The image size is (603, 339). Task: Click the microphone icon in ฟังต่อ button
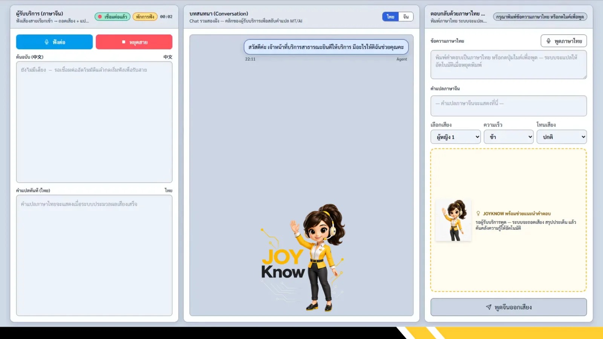[x=47, y=42]
